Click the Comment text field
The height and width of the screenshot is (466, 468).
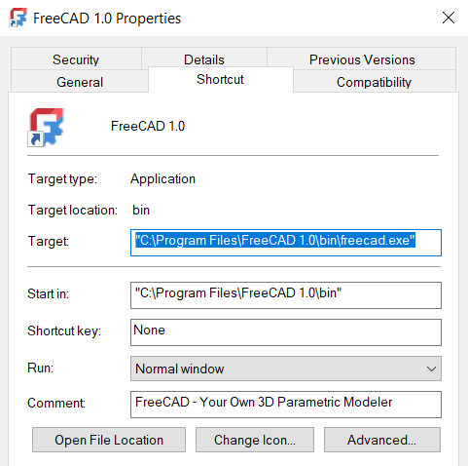click(x=286, y=405)
